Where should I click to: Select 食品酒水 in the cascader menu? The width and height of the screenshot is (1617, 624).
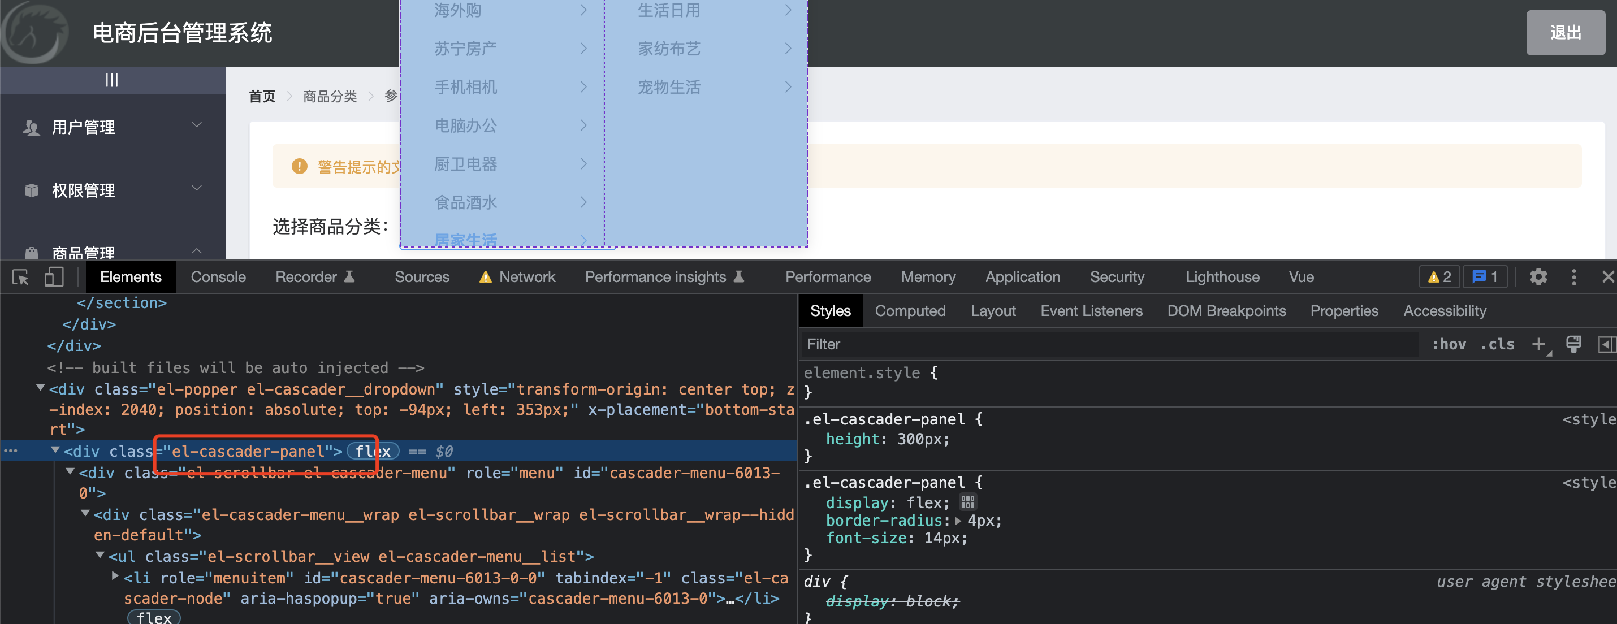click(x=503, y=202)
